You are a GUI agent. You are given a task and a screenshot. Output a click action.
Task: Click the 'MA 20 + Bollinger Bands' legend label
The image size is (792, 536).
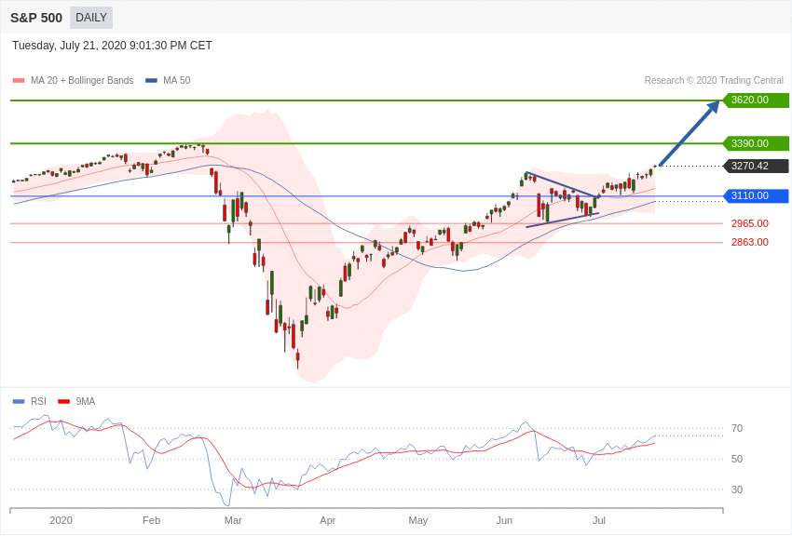point(82,81)
